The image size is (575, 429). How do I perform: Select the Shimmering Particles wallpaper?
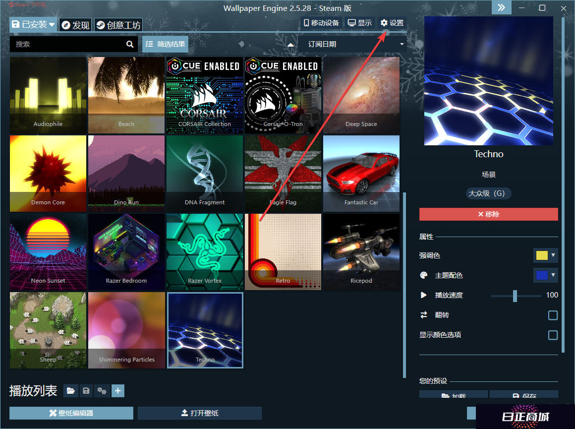pyautogui.click(x=126, y=330)
